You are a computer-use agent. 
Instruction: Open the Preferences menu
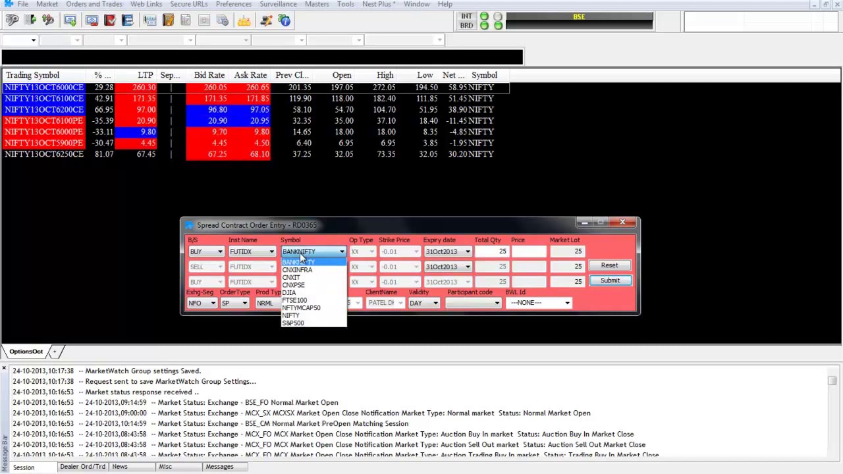[x=234, y=4]
